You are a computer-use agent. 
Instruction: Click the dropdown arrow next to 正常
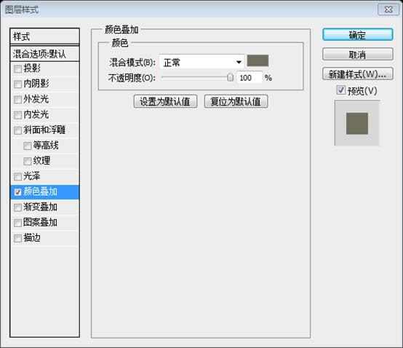click(239, 62)
